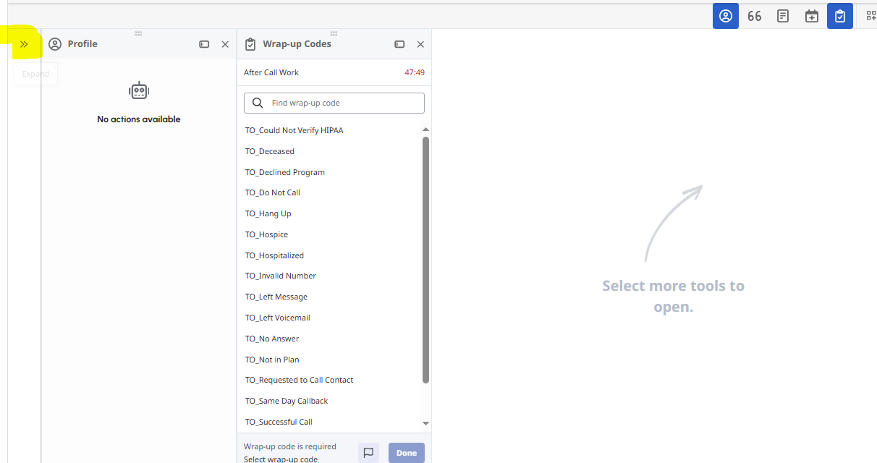The width and height of the screenshot is (877, 463).
Task: Grab the Profile panel drag handle
Action: 138,33
